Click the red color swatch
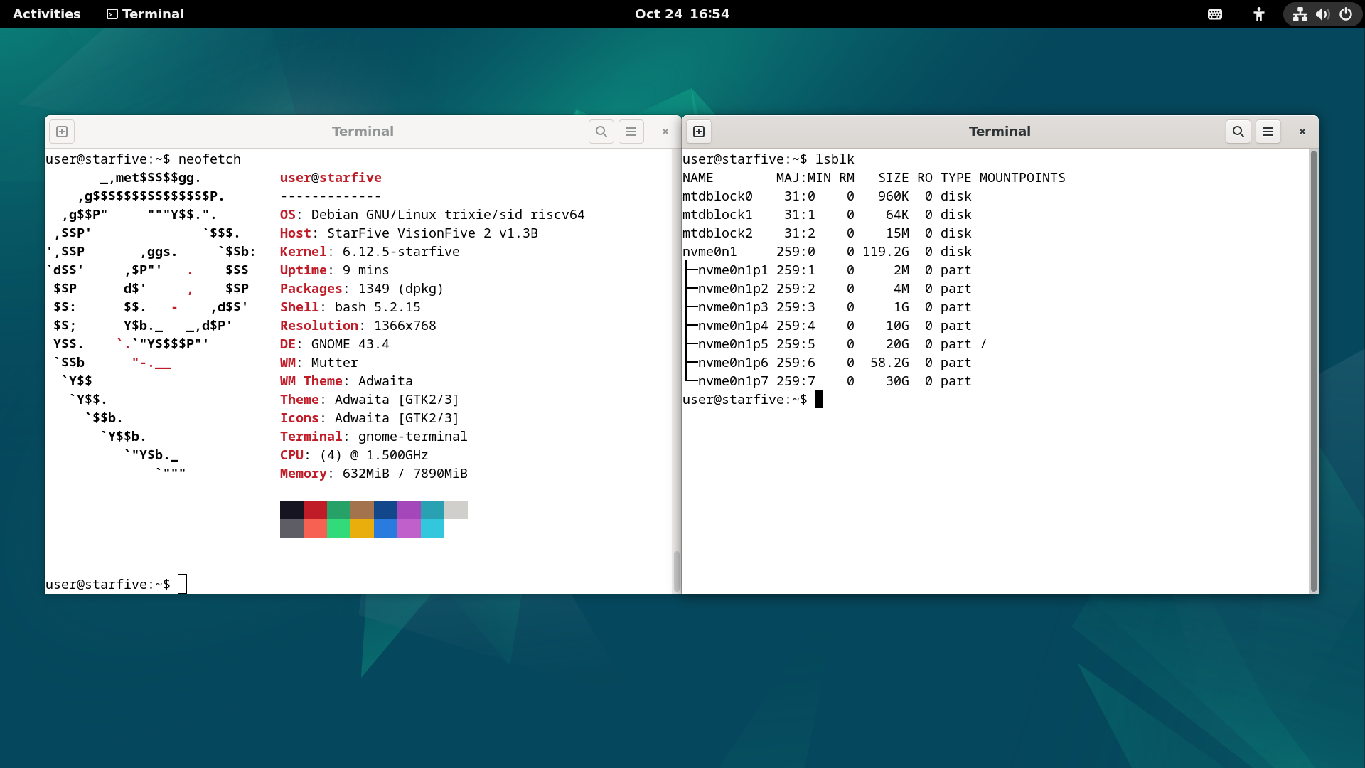The height and width of the screenshot is (768, 1365). [315, 510]
